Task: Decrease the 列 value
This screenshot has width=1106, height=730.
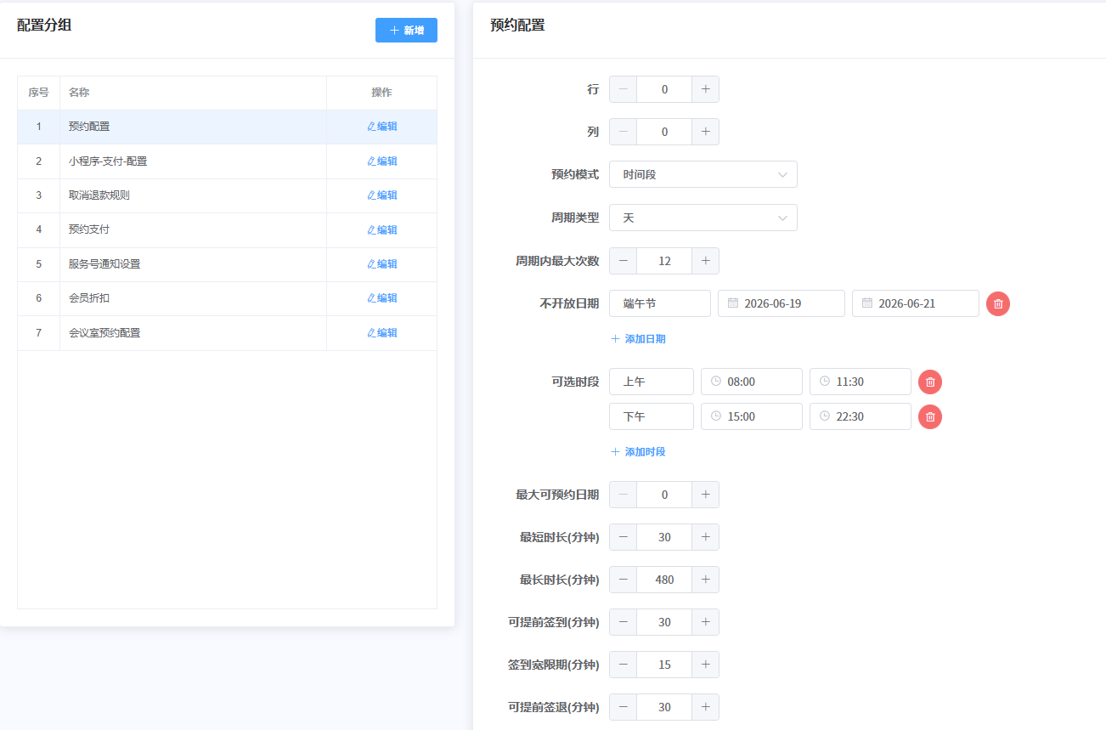Action: tap(624, 132)
